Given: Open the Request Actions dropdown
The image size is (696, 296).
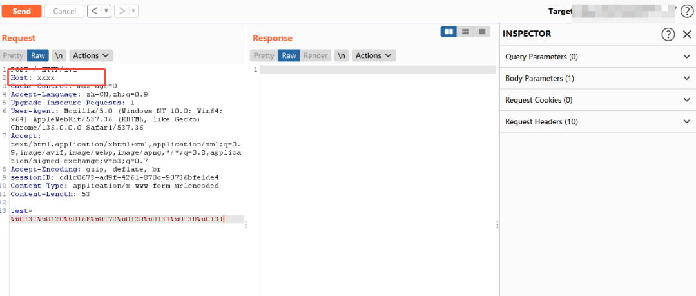Looking at the screenshot, I should (x=91, y=55).
